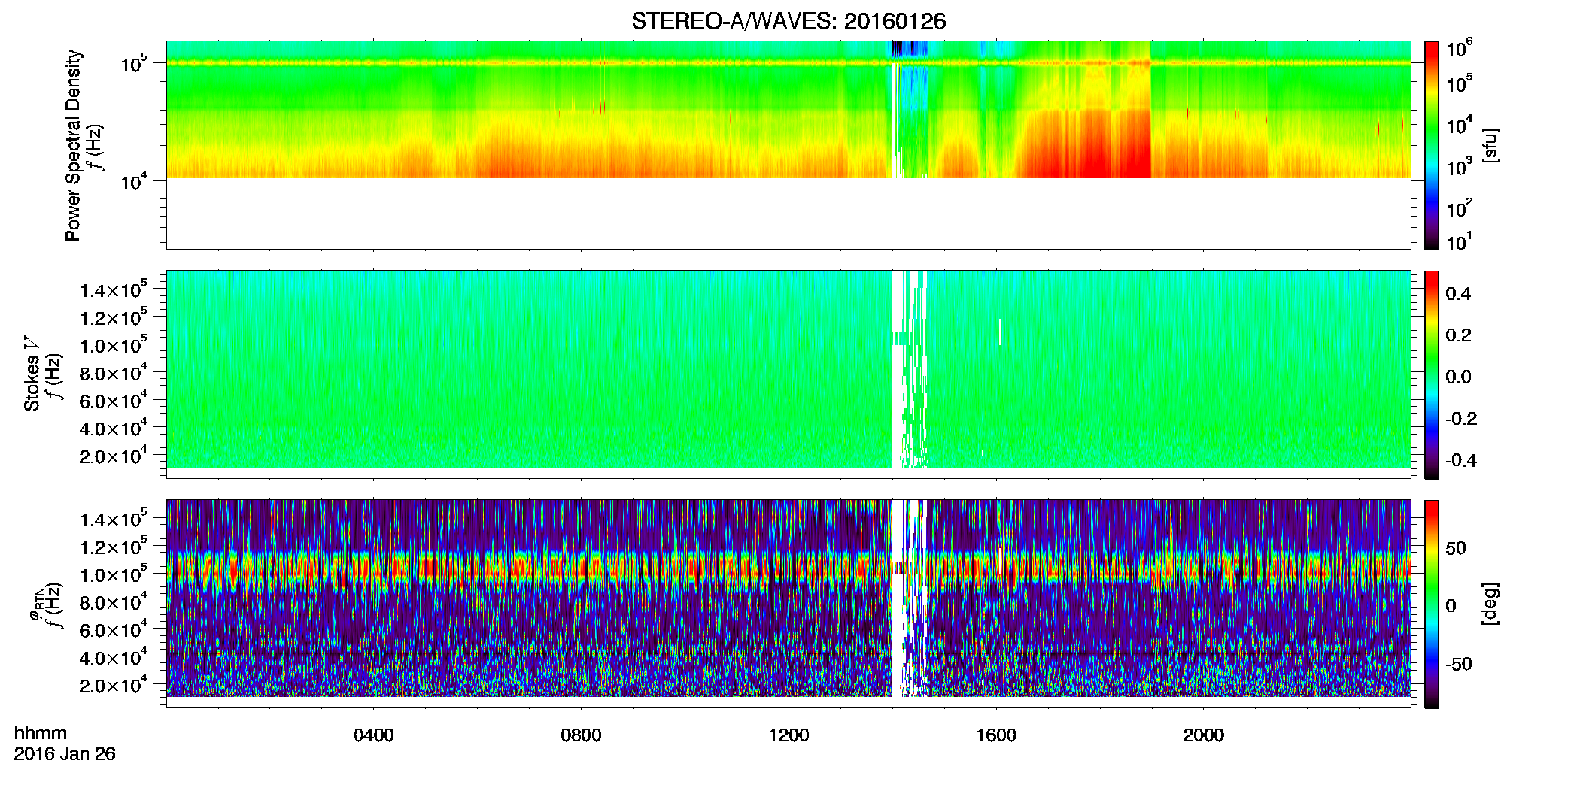The image size is (1577, 812).
Task: Click the hhmm axis units label
Action: coord(41,733)
